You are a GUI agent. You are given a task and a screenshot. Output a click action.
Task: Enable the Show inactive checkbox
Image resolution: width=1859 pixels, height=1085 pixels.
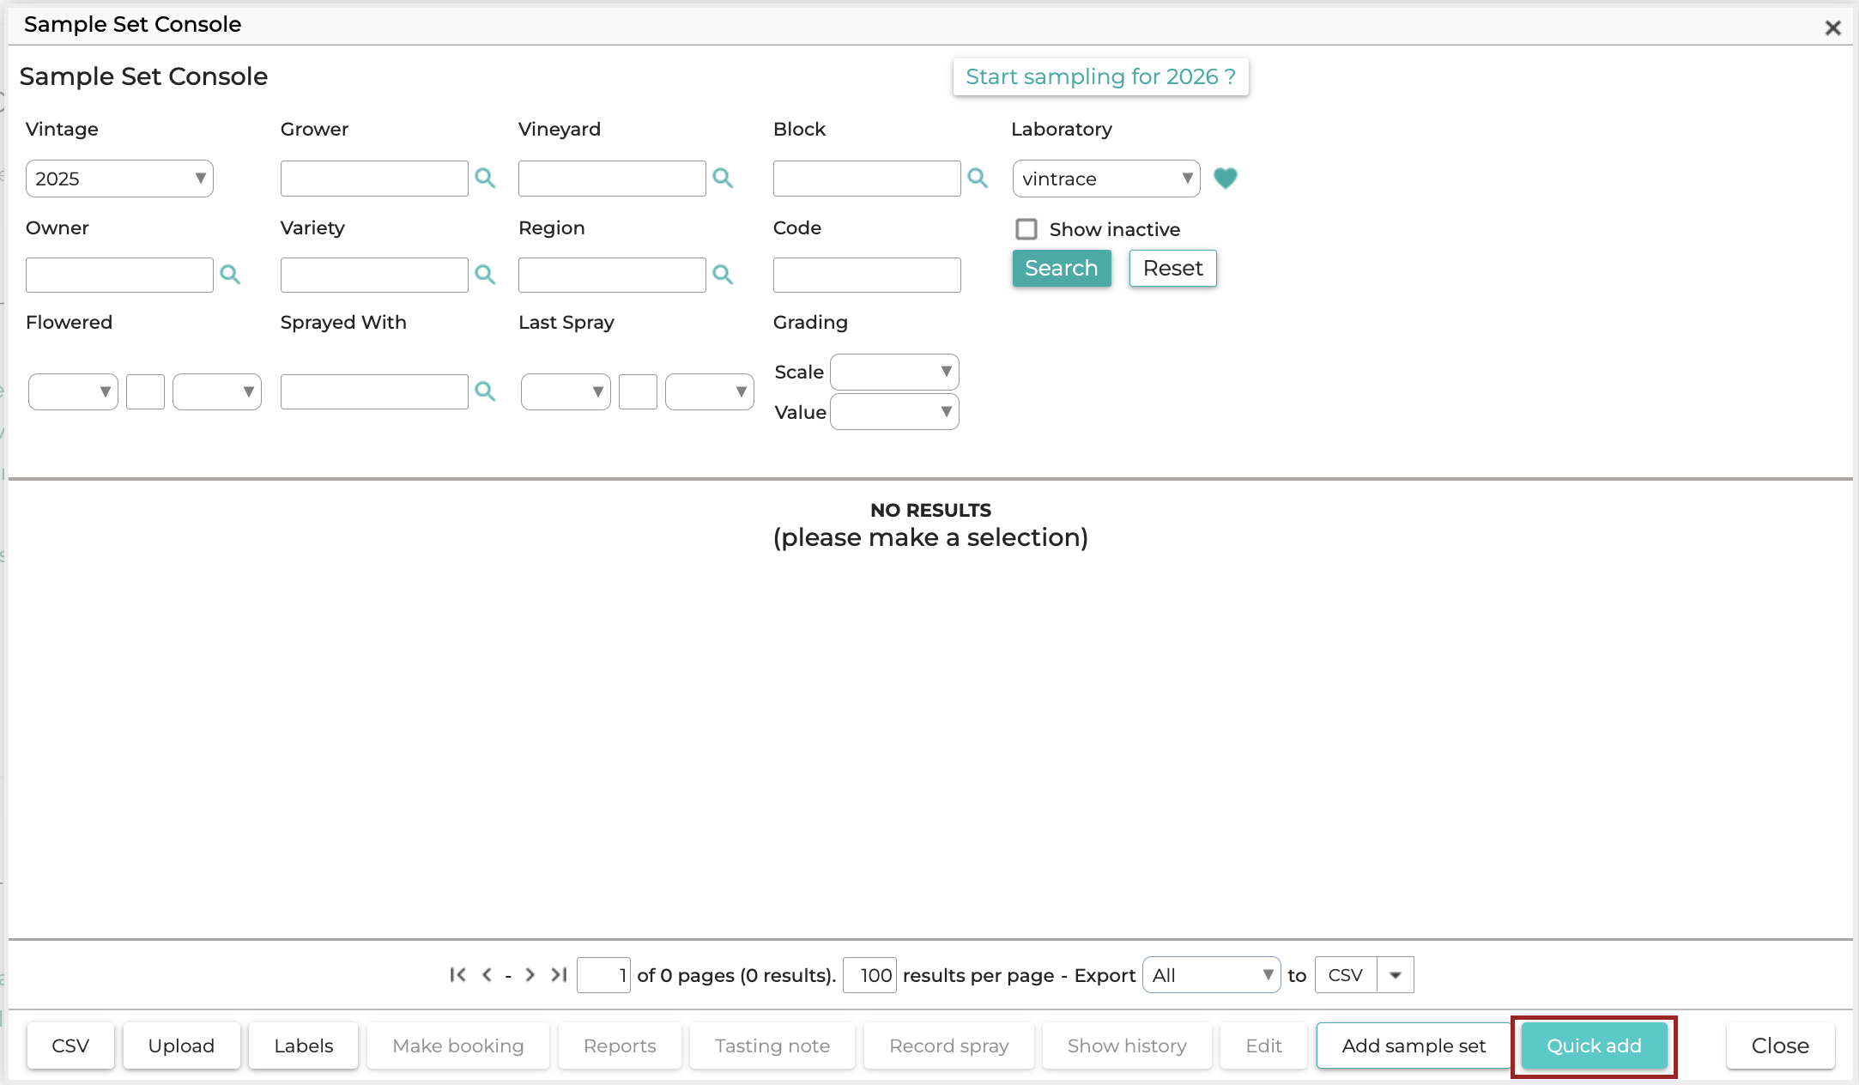(x=1026, y=229)
